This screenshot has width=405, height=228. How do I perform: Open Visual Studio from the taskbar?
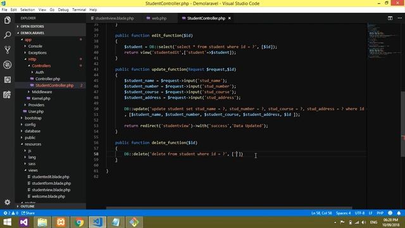[24, 222]
